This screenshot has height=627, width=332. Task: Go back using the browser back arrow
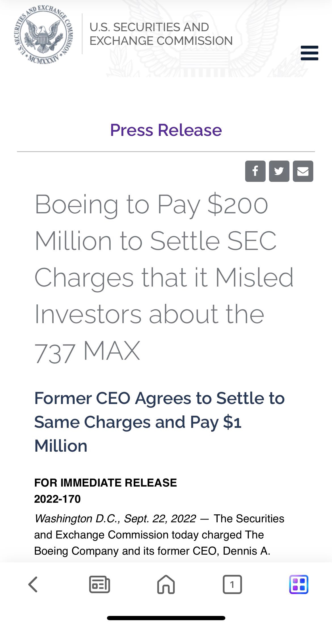click(x=33, y=584)
